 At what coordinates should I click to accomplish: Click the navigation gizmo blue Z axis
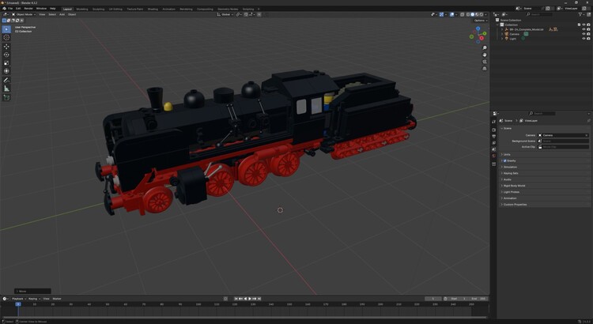(x=478, y=28)
